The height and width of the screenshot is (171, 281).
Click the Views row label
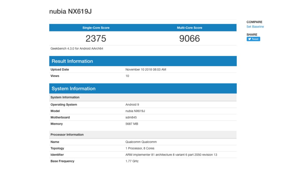click(x=55, y=76)
